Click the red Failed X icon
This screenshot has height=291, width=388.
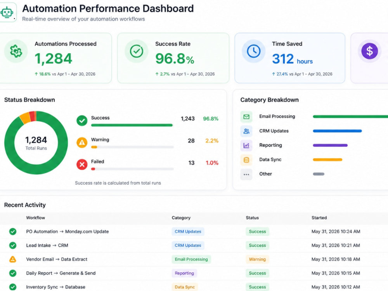point(82,164)
